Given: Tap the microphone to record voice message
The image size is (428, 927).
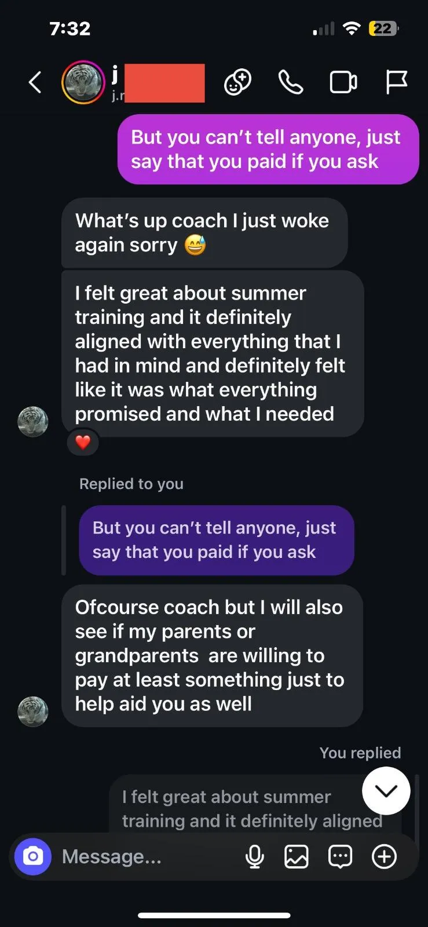Looking at the screenshot, I should [255, 856].
